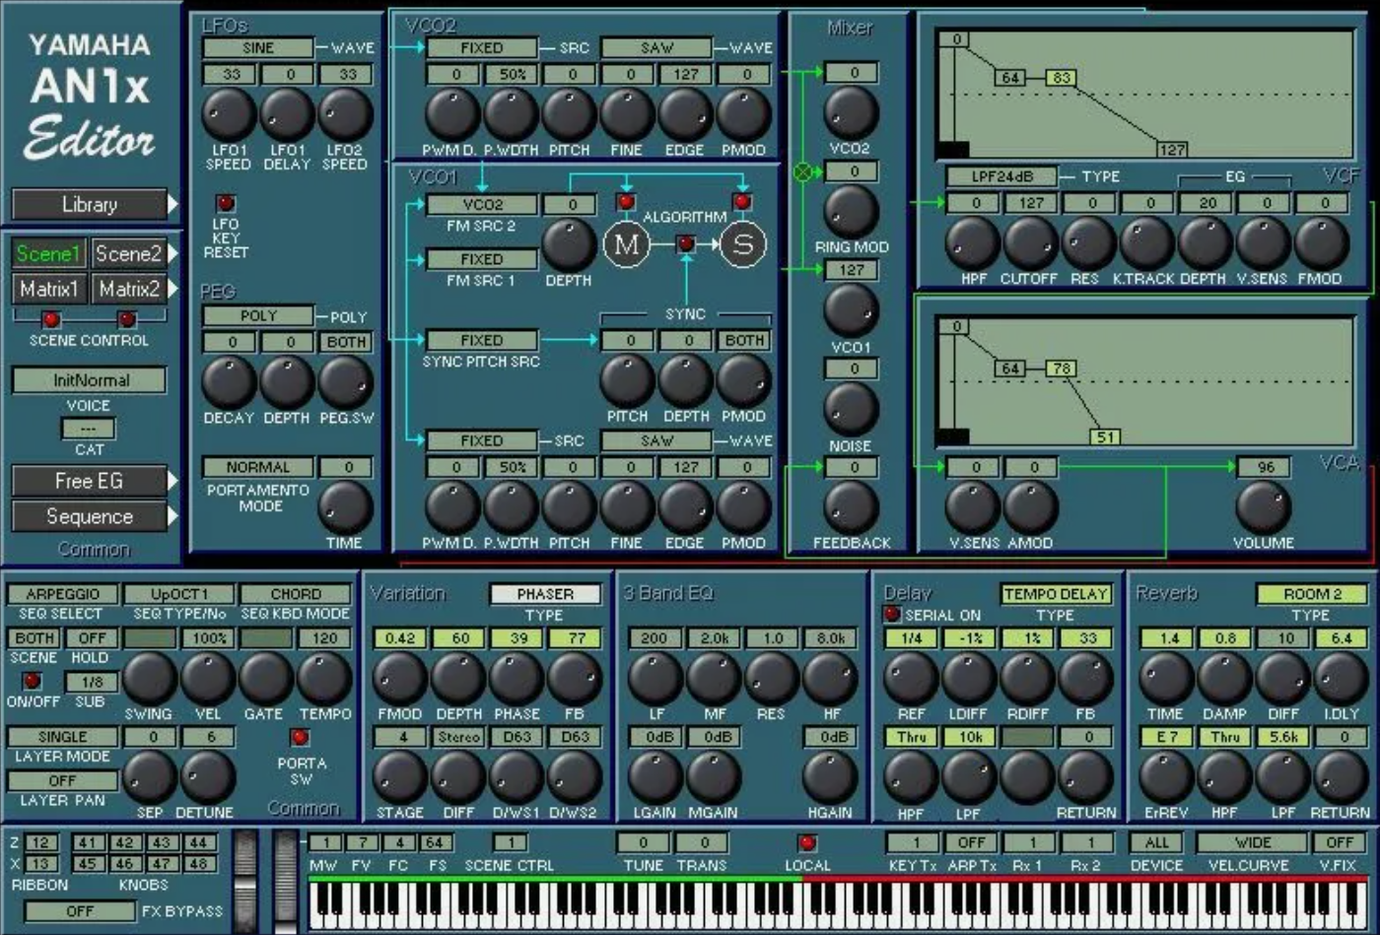
Task: Click the arpeggio TEMPO knob
Action: point(324,678)
